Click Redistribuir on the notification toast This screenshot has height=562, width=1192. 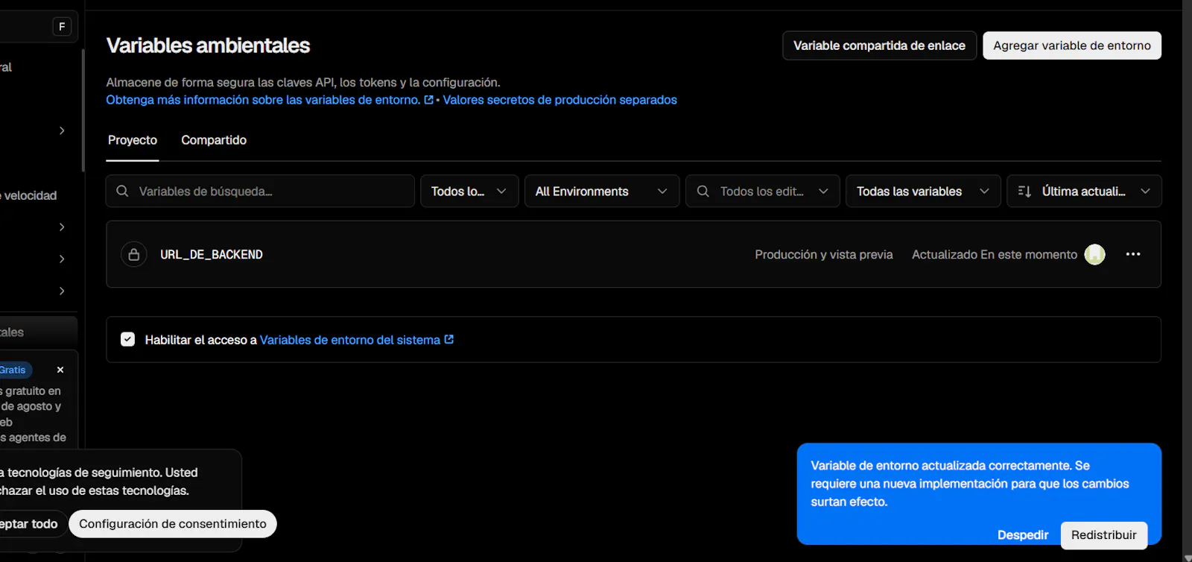click(1104, 535)
